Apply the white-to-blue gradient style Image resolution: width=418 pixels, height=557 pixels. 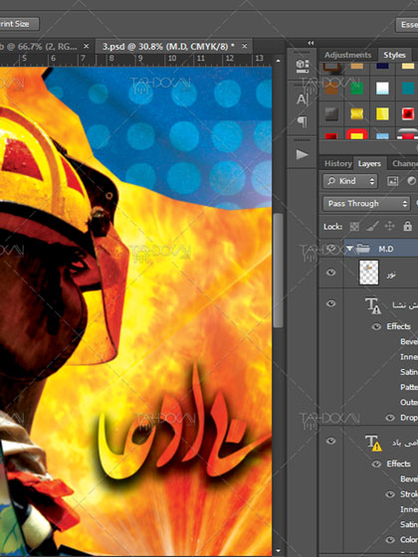click(382, 89)
